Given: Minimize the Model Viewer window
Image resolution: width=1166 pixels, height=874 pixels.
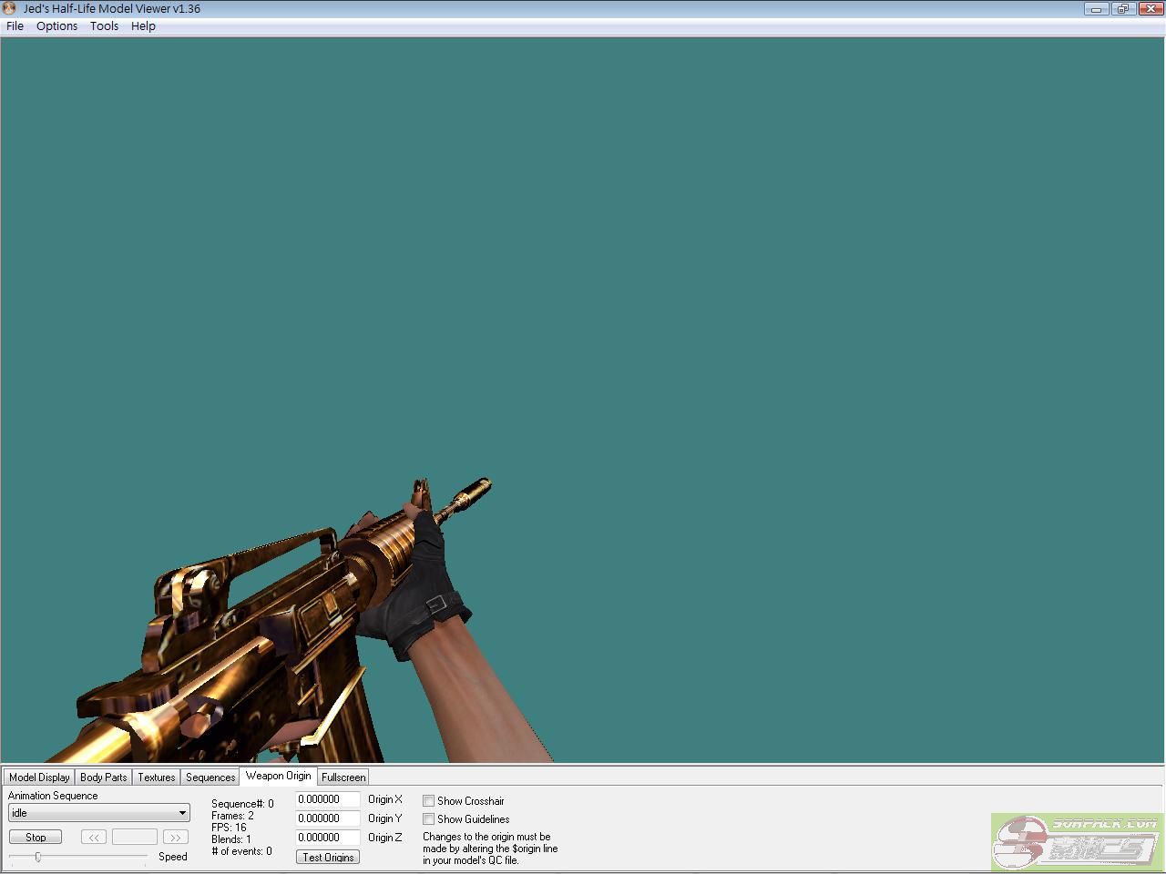Looking at the screenshot, I should tap(1096, 9).
